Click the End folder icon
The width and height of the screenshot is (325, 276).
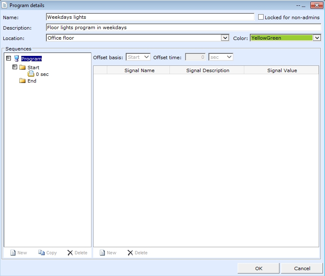pos(23,81)
